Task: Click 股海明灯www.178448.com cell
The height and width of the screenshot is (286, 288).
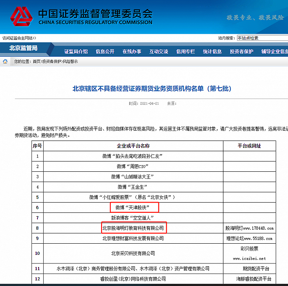Action: click(x=249, y=228)
